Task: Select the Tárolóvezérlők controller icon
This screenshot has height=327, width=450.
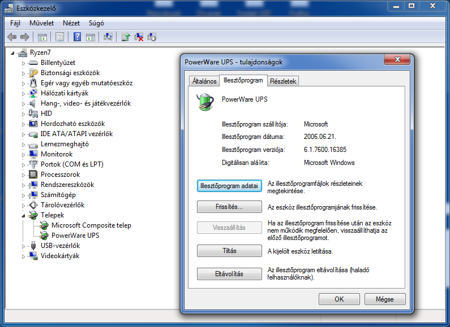Action: [33, 205]
